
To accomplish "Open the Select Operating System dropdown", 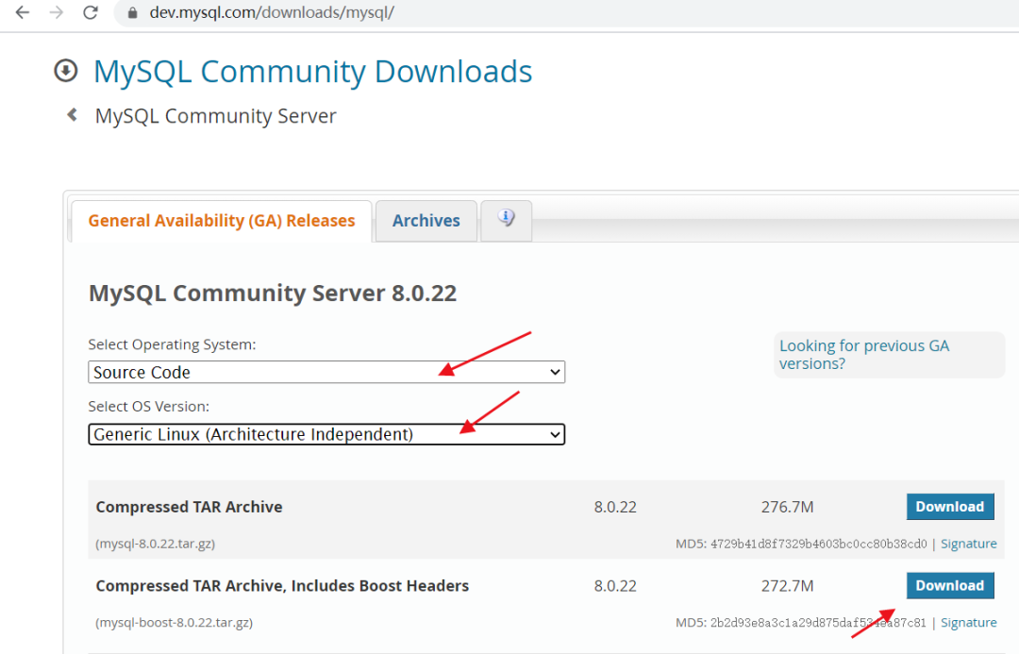I will coord(326,372).
